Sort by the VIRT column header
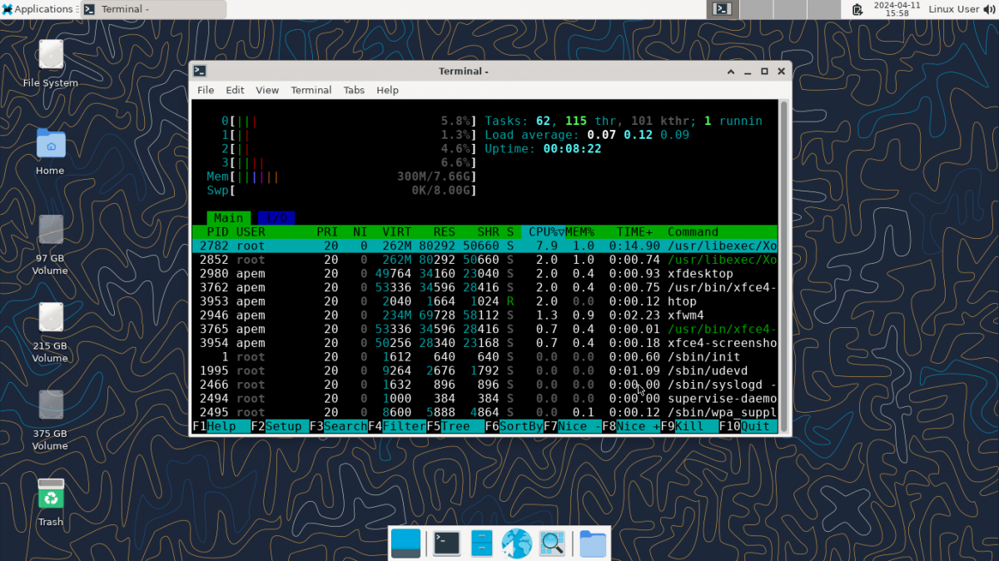This screenshot has width=999, height=561. click(x=396, y=232)
